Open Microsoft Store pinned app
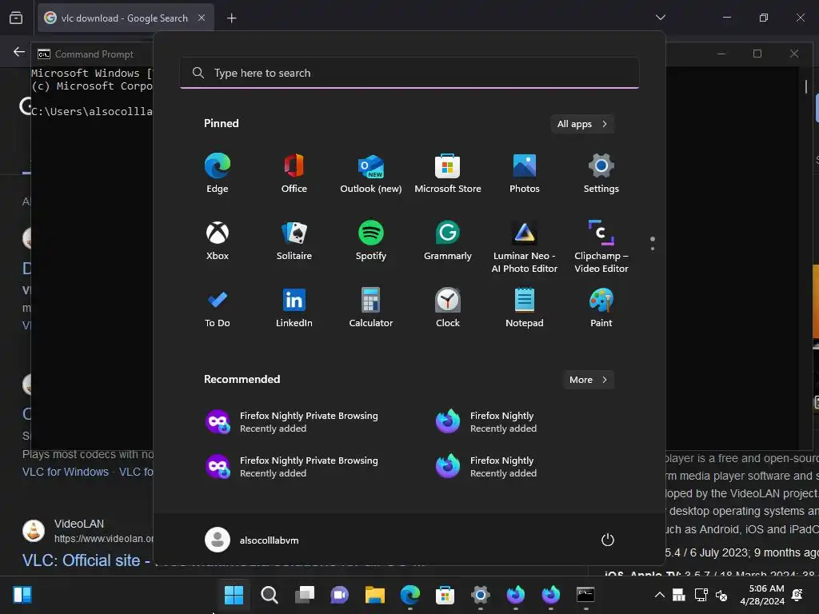 448,173
